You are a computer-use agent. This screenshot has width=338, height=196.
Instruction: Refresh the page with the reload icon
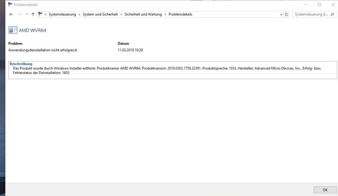286,14
